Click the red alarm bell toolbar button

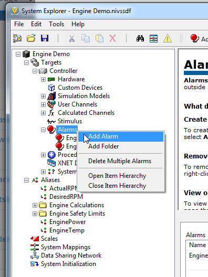(x=195, y=38)
